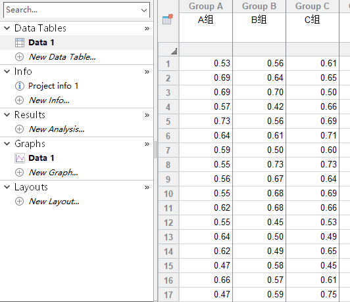Open New Layout link
The height and width of the screenshot is (302, 350).
pyautogui.click(x=54, y=202)
